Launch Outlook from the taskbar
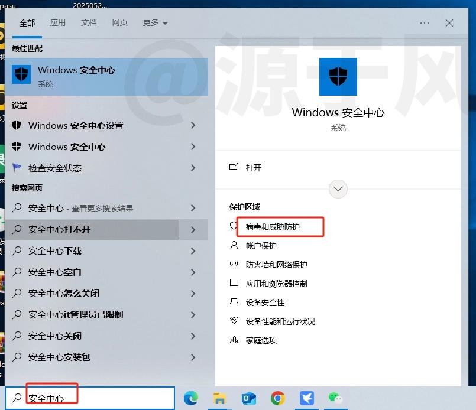Viewport: 476px width, 410px height. click(x=248, y=398)
